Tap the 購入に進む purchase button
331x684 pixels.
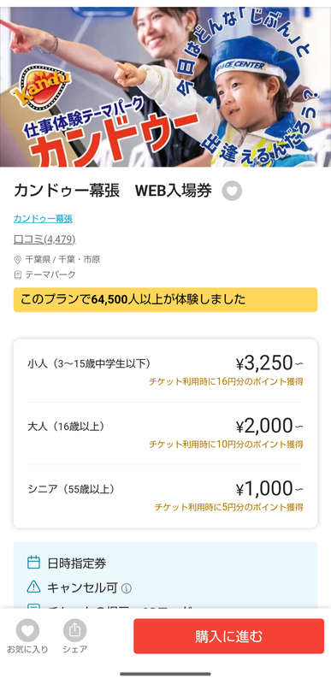point(228,636)
